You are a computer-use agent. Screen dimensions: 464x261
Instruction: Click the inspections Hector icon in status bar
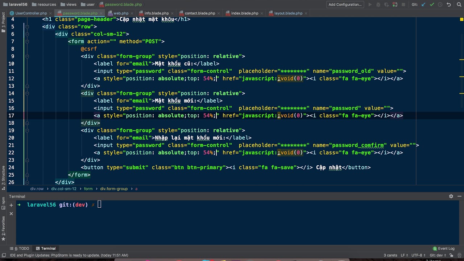point(459,255)
